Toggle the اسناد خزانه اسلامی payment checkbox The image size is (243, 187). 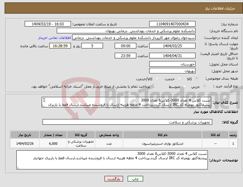point(154,85)
